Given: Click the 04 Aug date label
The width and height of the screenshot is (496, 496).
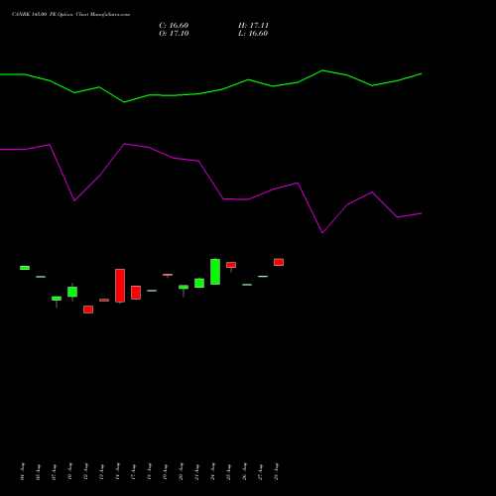Looking at the screenshot, I should [x=22, y=471].
